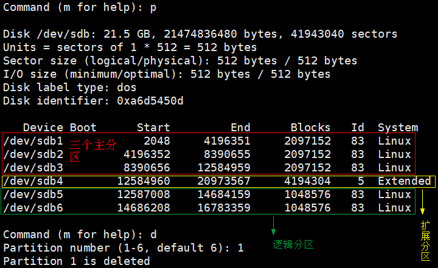
Task: Click the Id value 5
Action: (361, 181)
